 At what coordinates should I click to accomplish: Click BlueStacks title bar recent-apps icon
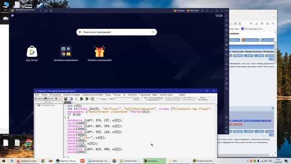point(51,10)
